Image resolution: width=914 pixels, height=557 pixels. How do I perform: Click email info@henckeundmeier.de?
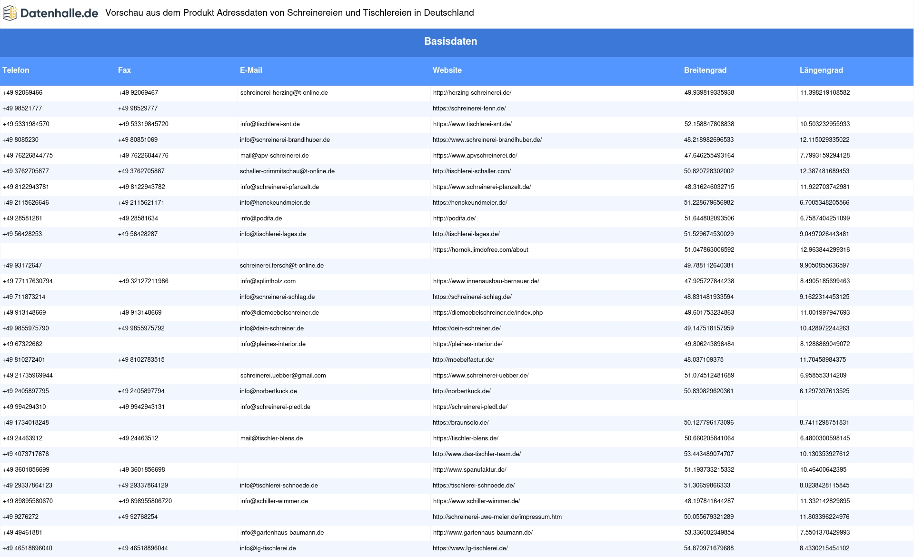[x=275, y=203]
